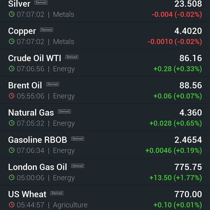Select the Copper change -0.0010 (-0.02%)
Screen dimensions: 210x210
175,42
